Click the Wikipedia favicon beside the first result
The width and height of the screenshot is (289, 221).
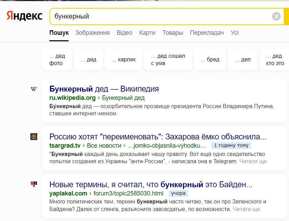point(33,89)
